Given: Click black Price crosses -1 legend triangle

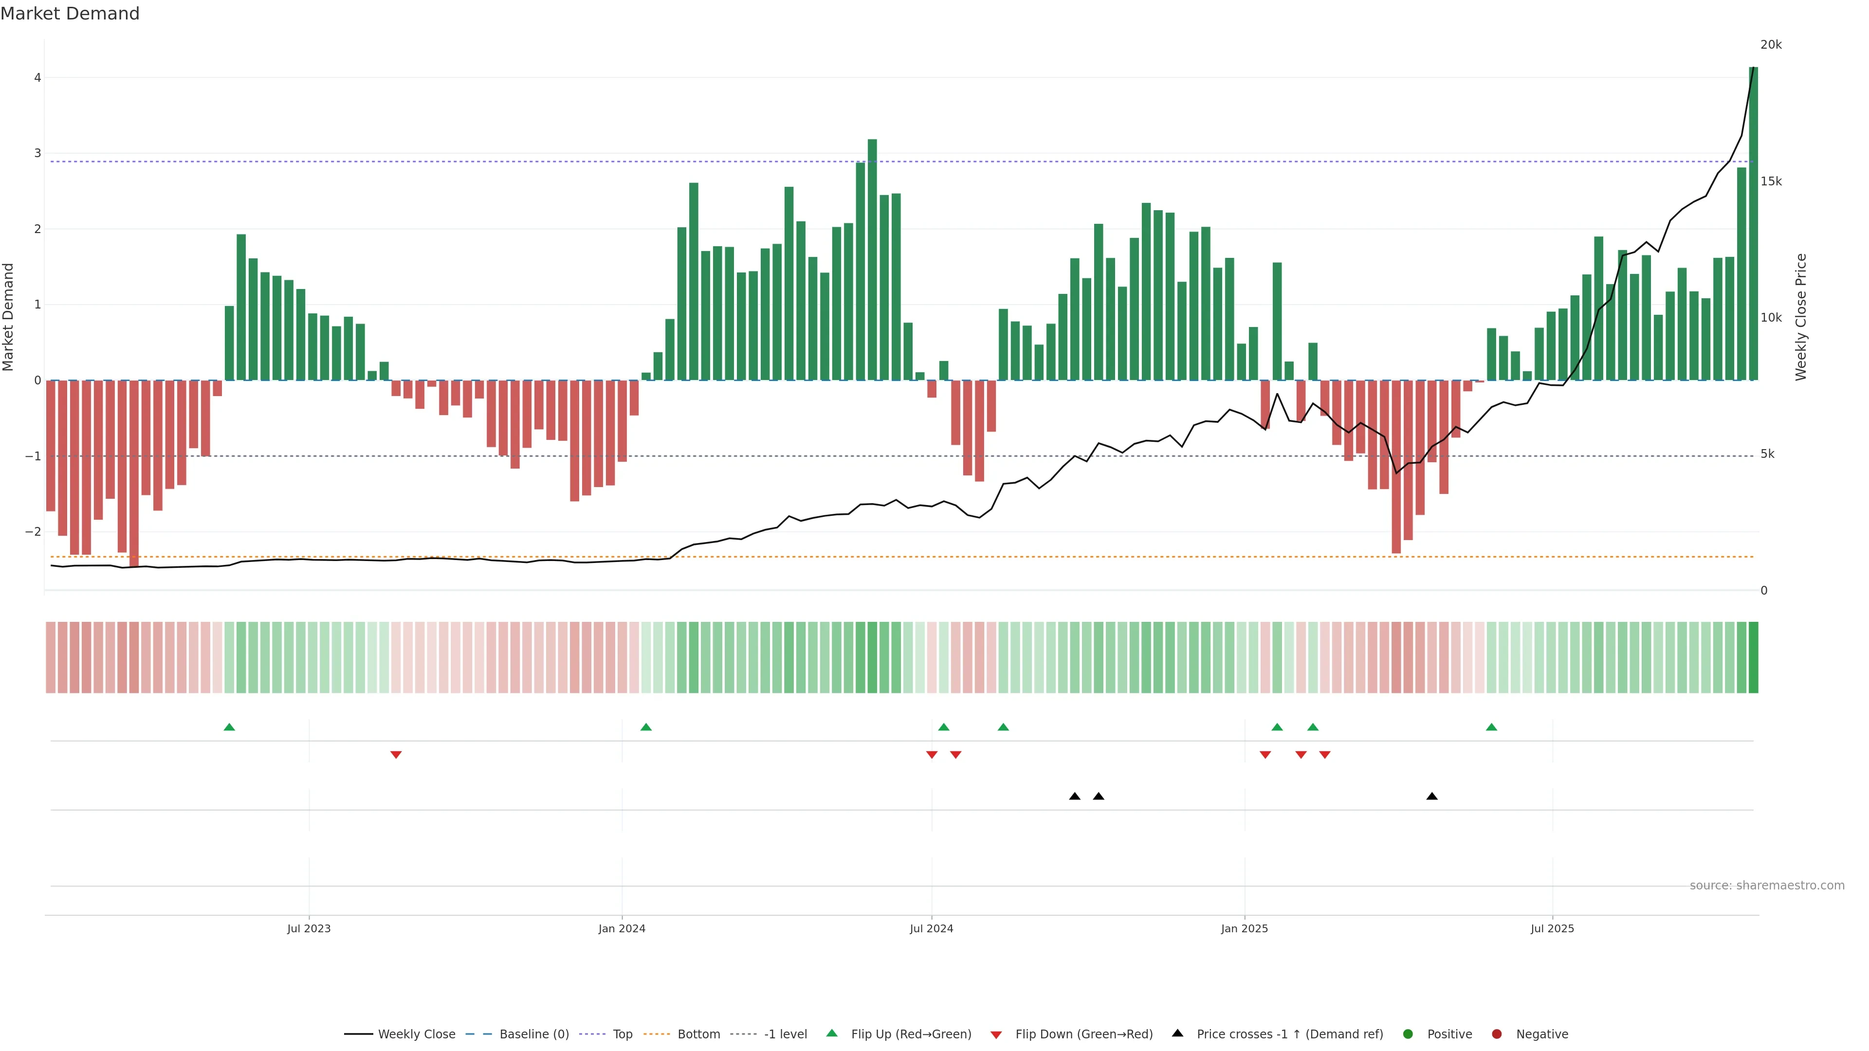Looking at the screenshot, I should point(1177,1033).
